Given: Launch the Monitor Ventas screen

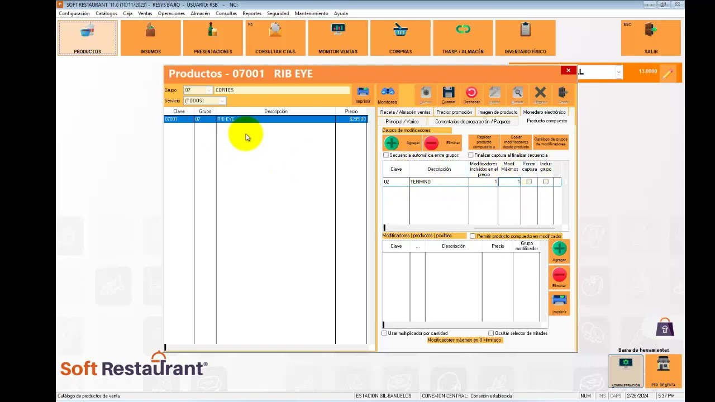Looking at the screenshot, I should click(338, 38).
